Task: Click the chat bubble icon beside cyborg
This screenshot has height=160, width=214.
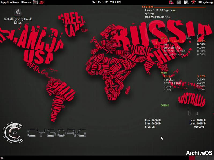Action: click(x=200, y=2)
